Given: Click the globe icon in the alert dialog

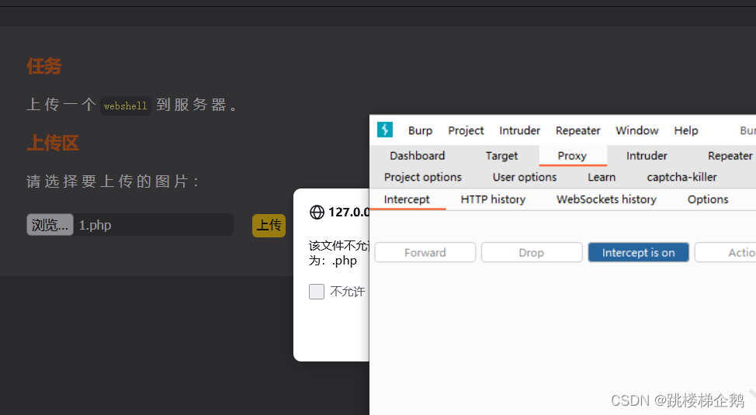Looking at the screenshot, I should pyautogui.click(x=317, y=212).
